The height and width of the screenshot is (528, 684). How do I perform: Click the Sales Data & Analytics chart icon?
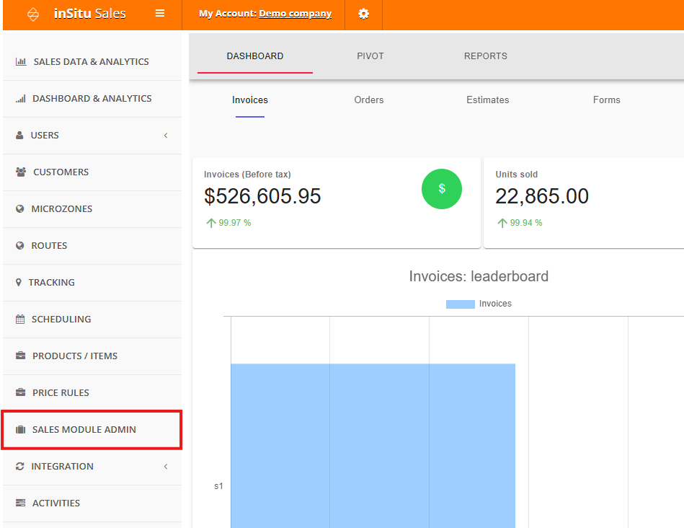tap(21, 61)
